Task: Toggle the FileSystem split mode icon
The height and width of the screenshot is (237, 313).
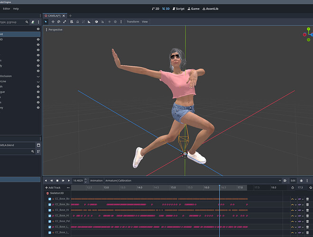Action: [38, 145]
